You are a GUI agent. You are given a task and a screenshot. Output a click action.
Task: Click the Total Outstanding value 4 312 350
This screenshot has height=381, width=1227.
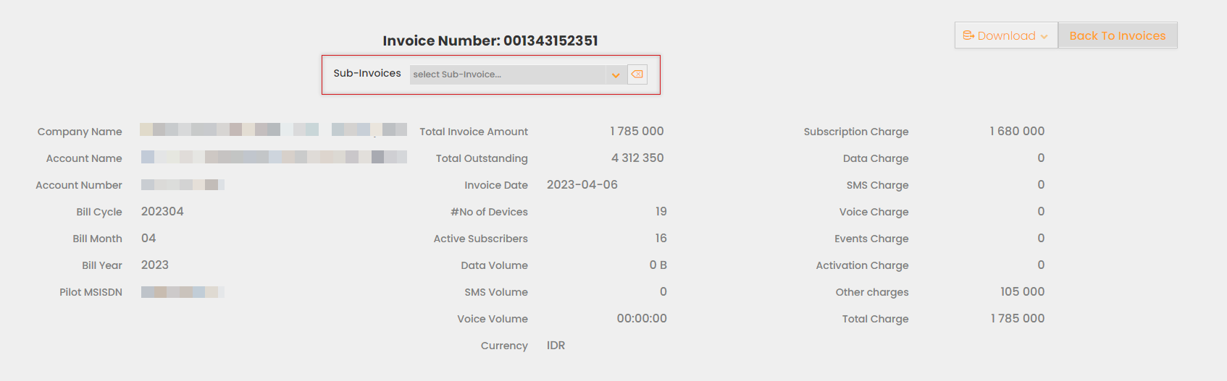(x=637, y=158)
